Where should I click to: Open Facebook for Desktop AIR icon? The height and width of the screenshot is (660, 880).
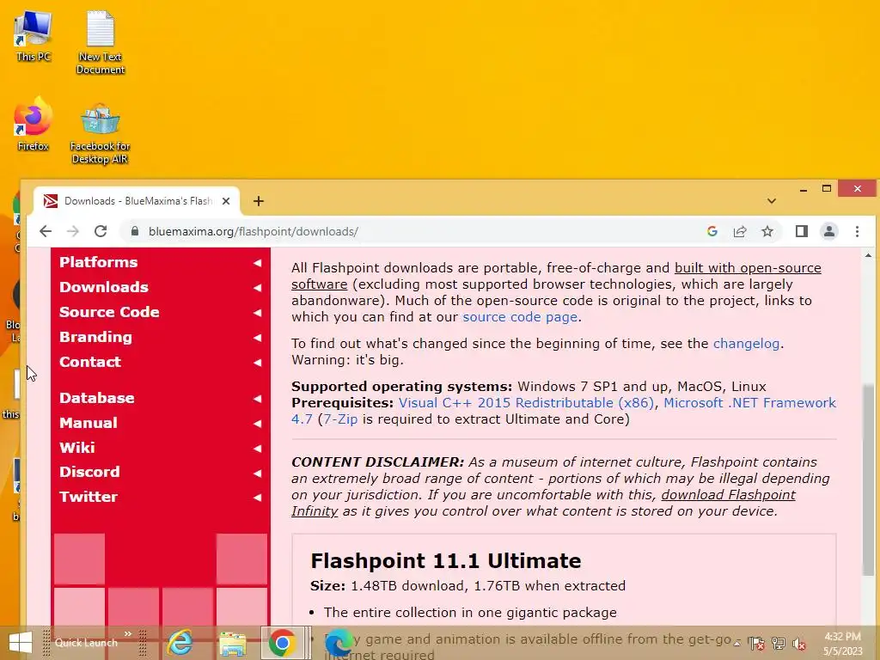(101, 133)
